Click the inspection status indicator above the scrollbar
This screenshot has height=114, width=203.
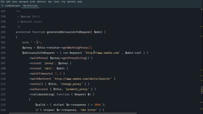(x=202, y=9)
